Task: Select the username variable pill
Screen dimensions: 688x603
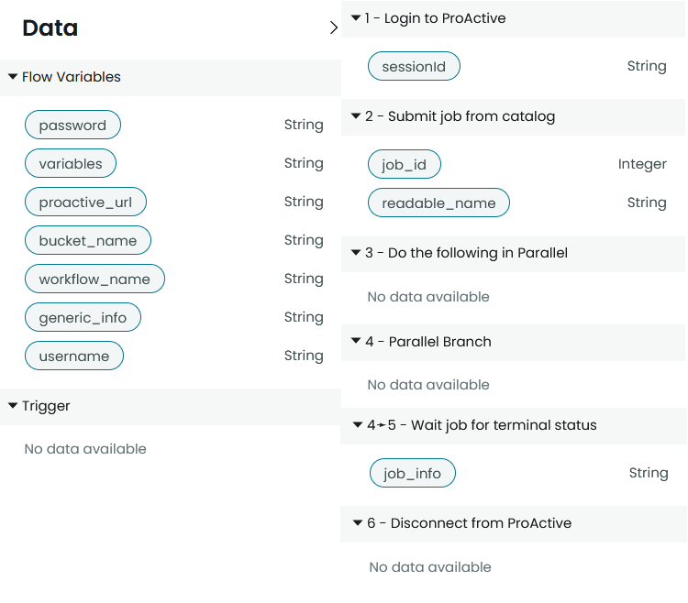Action: [74, 356]
